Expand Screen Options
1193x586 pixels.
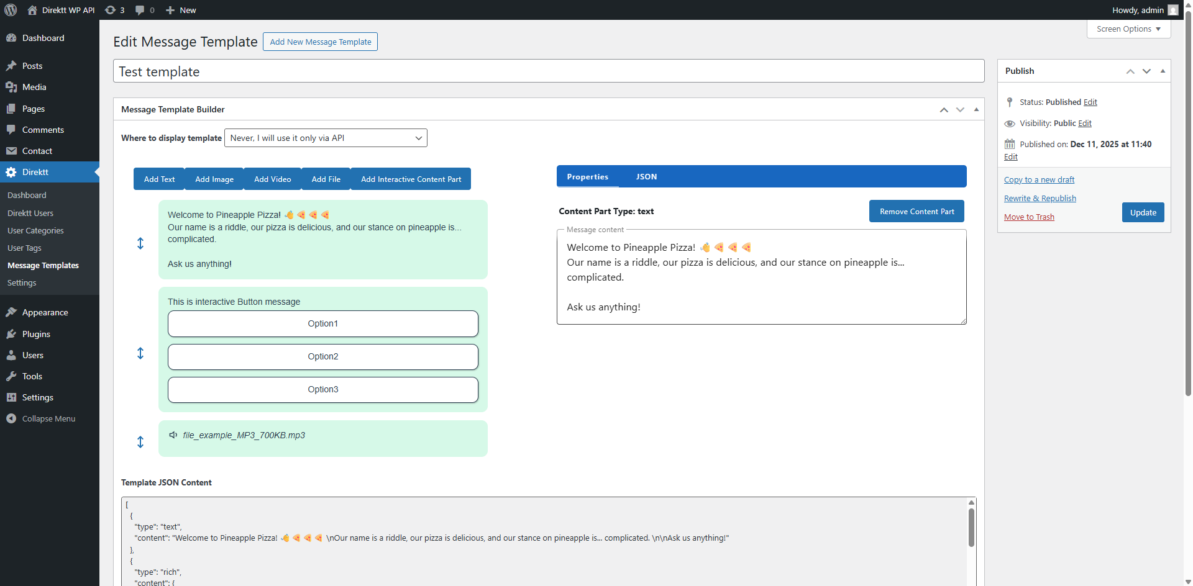[x=1127, y=29]
